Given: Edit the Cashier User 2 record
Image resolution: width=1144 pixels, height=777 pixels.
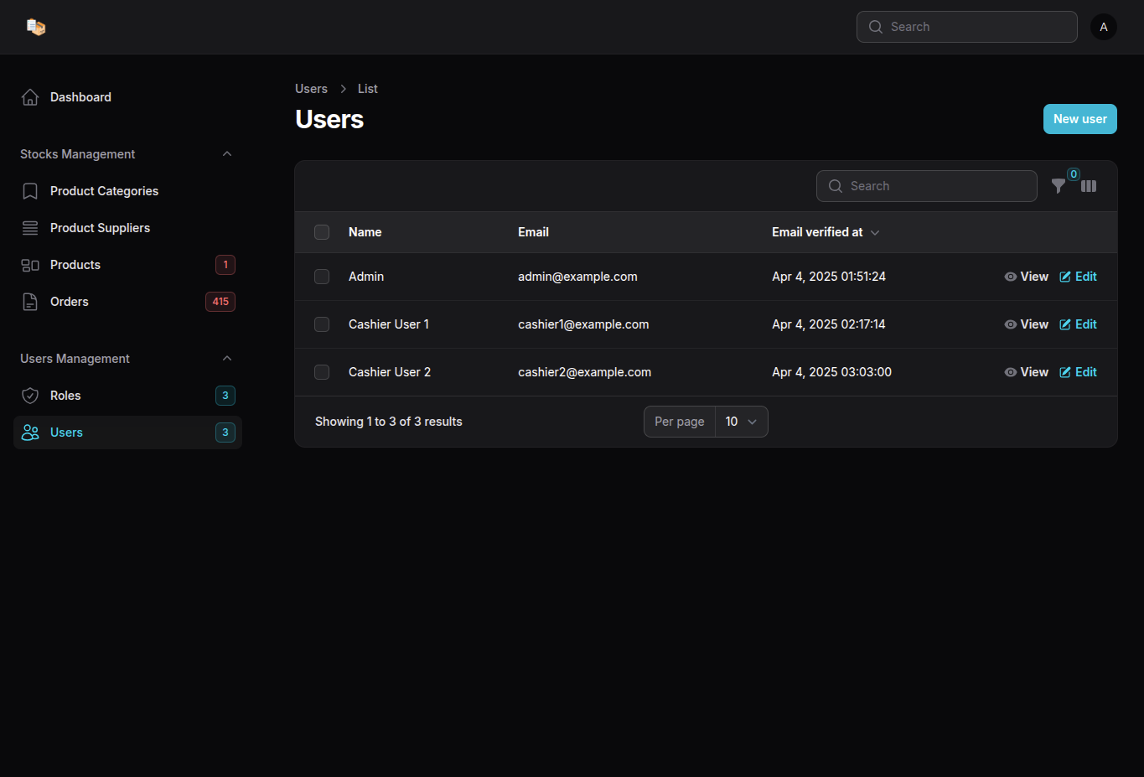Looking at the screenshot, I should pos(1078,372).
